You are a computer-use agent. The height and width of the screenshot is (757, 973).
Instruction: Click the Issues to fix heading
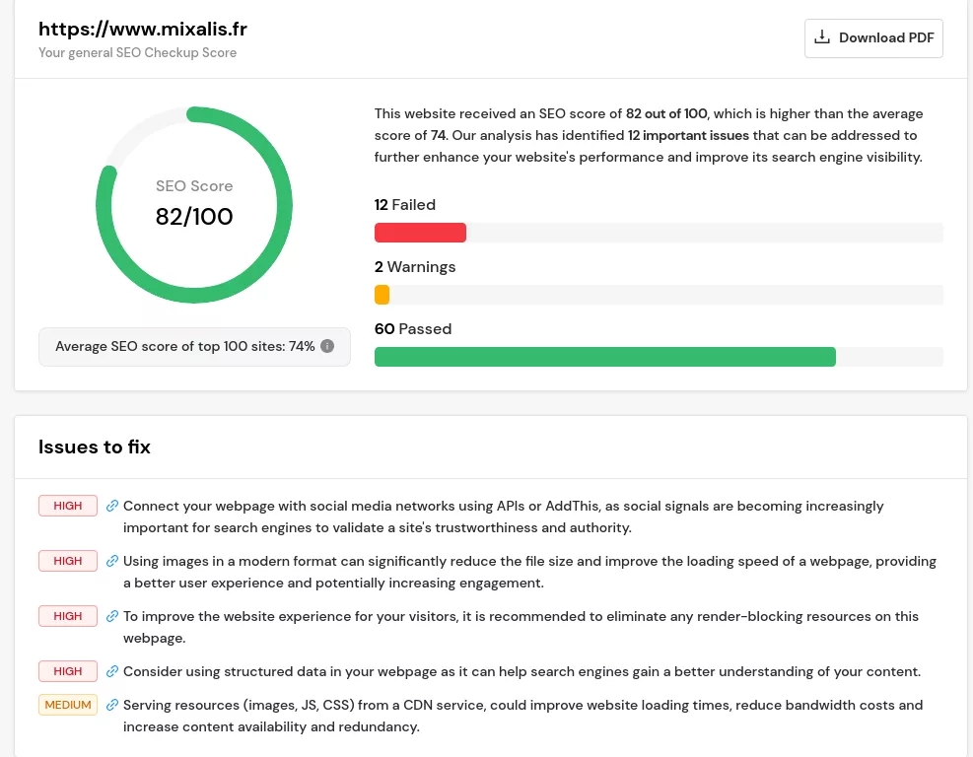tap(95, 447)
